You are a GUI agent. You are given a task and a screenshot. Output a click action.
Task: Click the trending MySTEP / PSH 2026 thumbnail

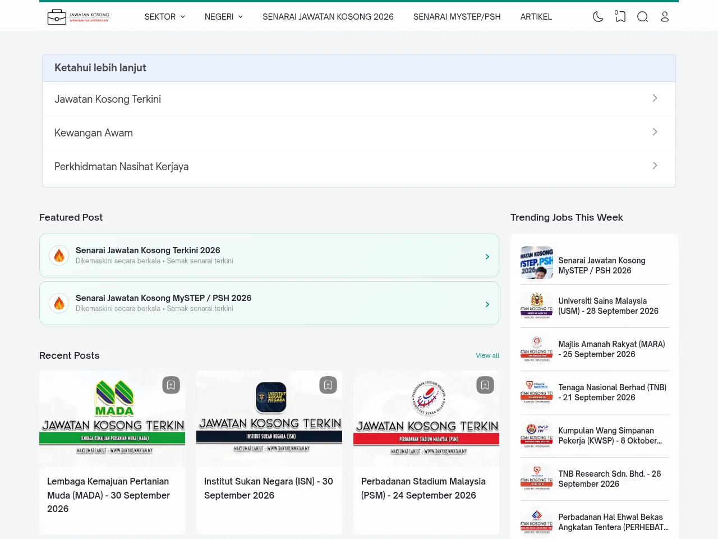pos(537,263)
